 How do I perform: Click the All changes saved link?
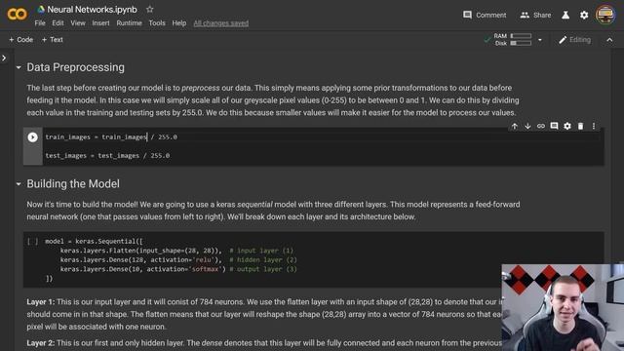tap(221, 23)
